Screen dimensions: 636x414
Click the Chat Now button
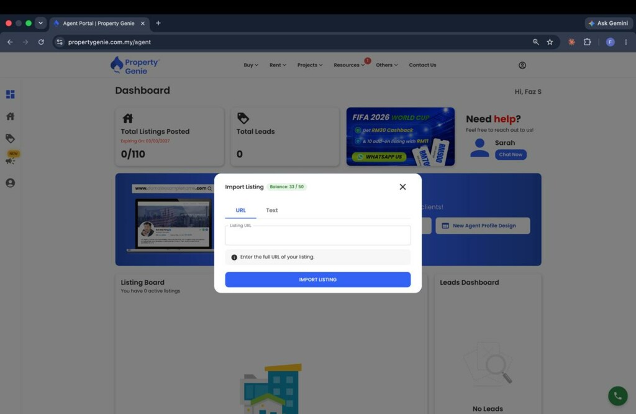(511, 155)
